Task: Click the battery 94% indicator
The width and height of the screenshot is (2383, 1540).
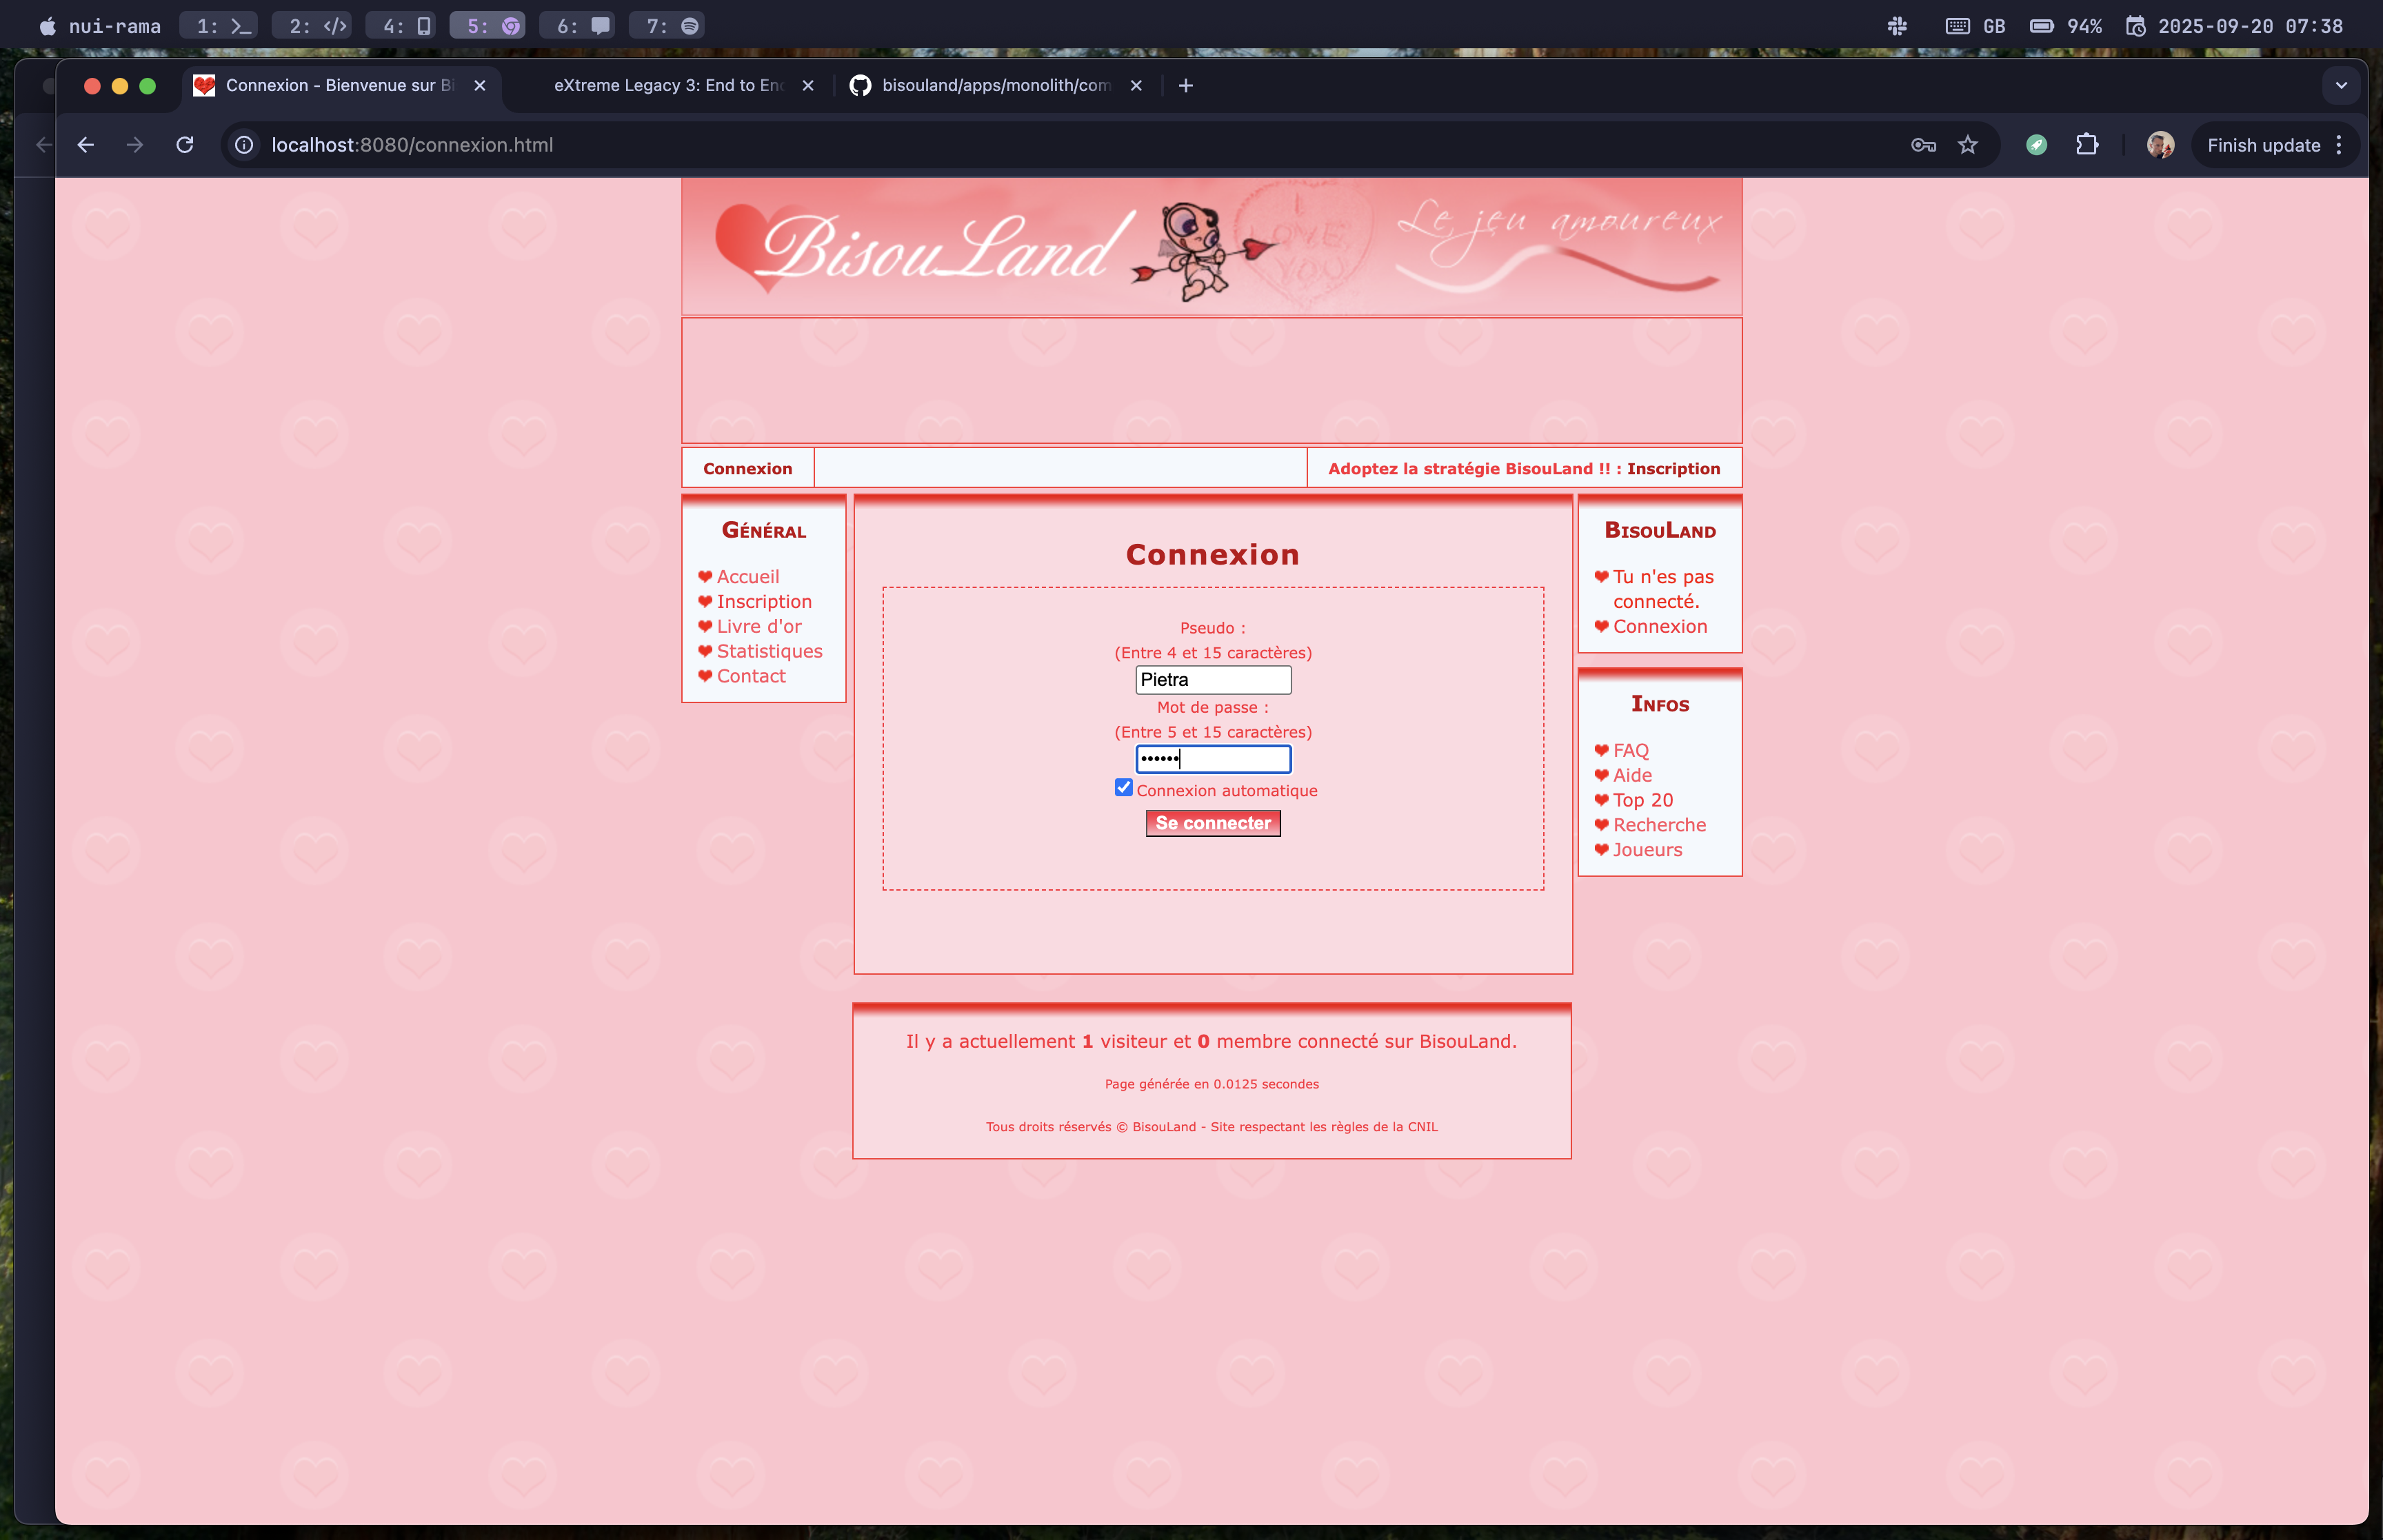Action: [x=2065, y=26]
